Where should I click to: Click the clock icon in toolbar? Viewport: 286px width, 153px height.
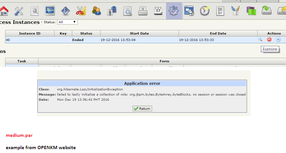[x=204, y=11]
